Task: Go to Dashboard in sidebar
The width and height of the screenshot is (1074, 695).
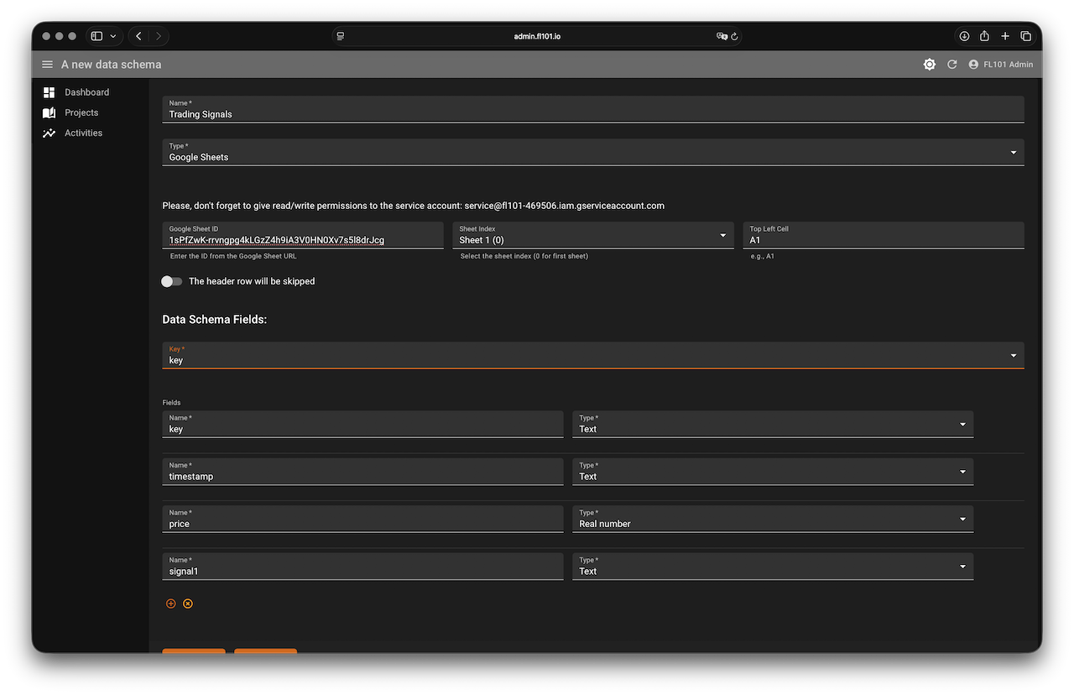Action: click(86, 92)
